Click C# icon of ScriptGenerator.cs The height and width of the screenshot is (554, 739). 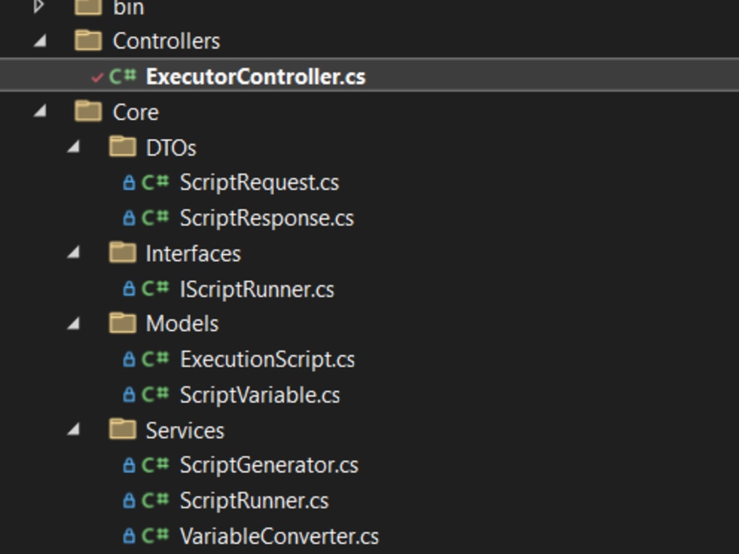tap(155, 465)
